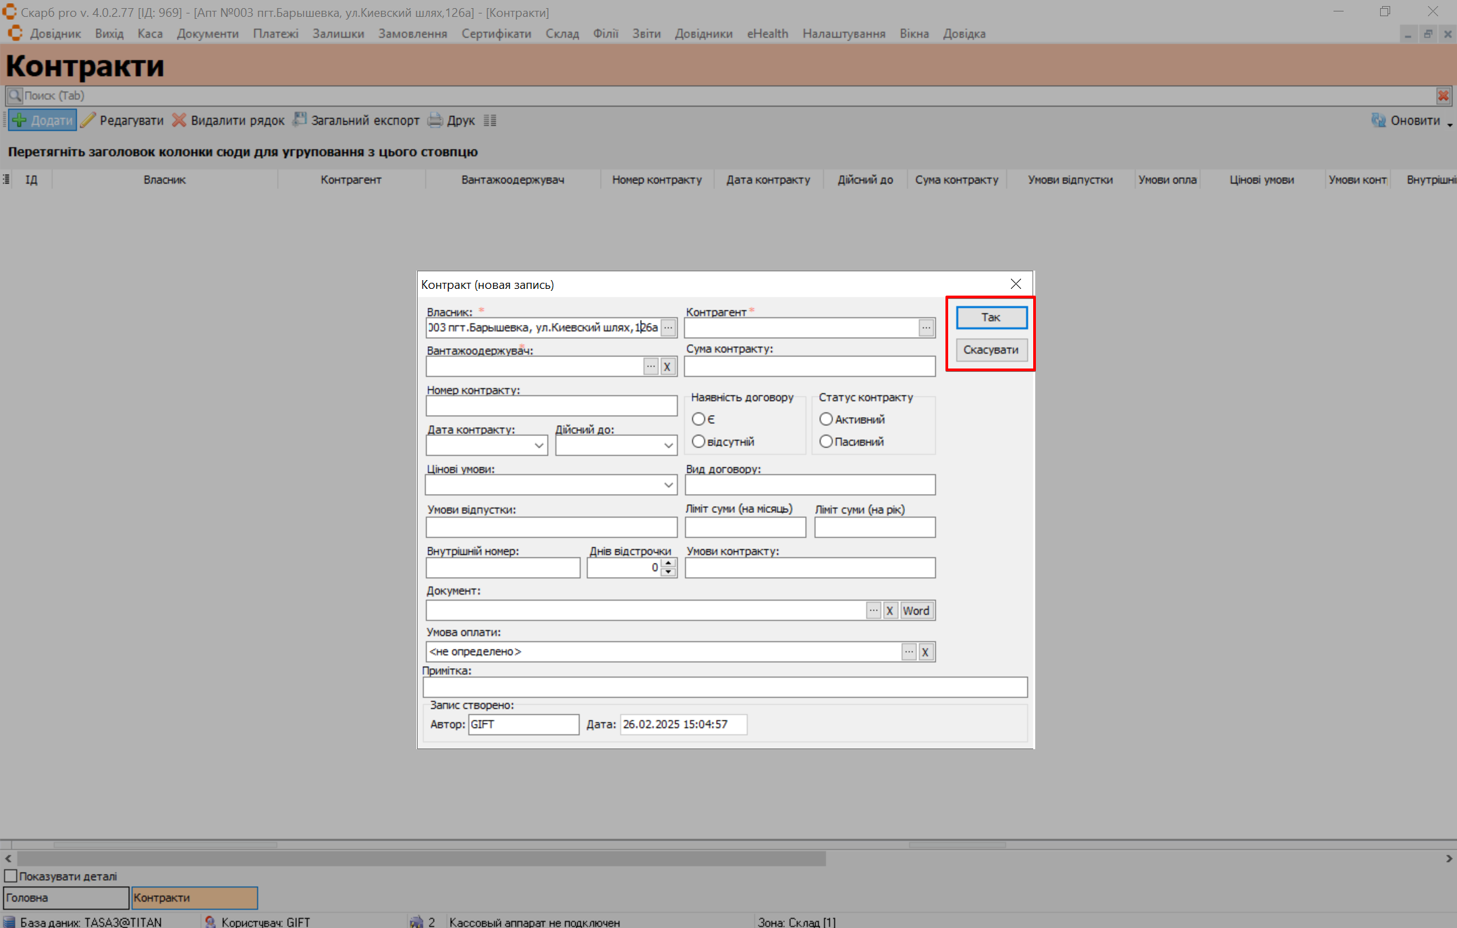Image resolution: width=1457 pixels, height=928 pixels.
Task: Click the Редагувати pencil icon
Action: [x=88, y=120]
